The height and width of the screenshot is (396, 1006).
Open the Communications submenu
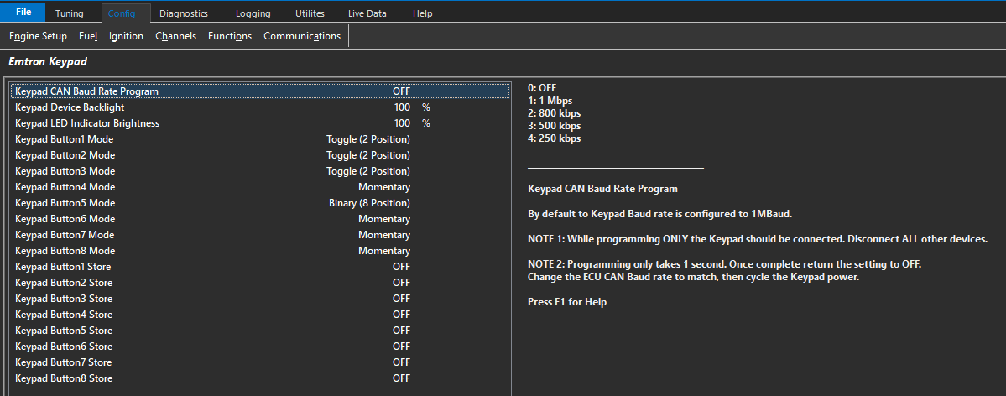tap(302, 36)
